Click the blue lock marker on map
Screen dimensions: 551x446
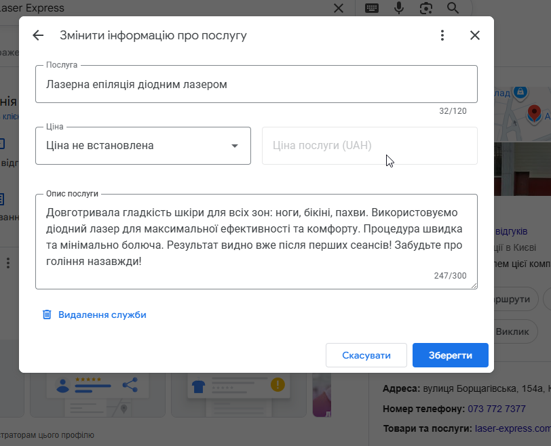(520, 92)
